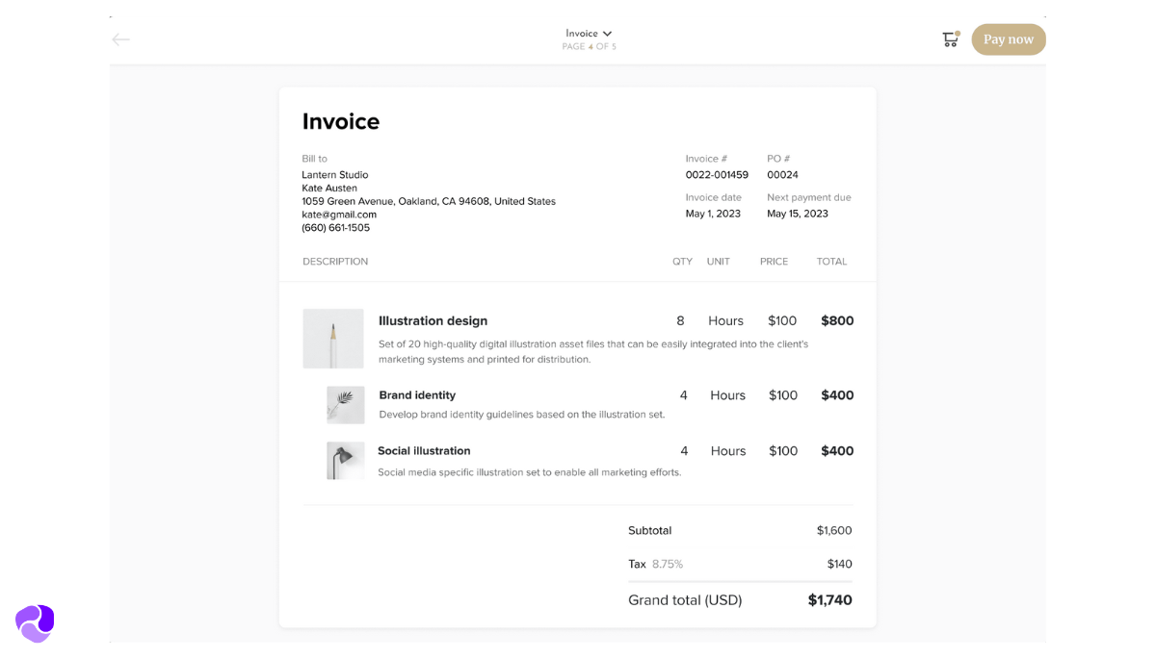Screen dimensions: 1156x659
Task: Click the TOTAL column header
Action: (831, 262)
